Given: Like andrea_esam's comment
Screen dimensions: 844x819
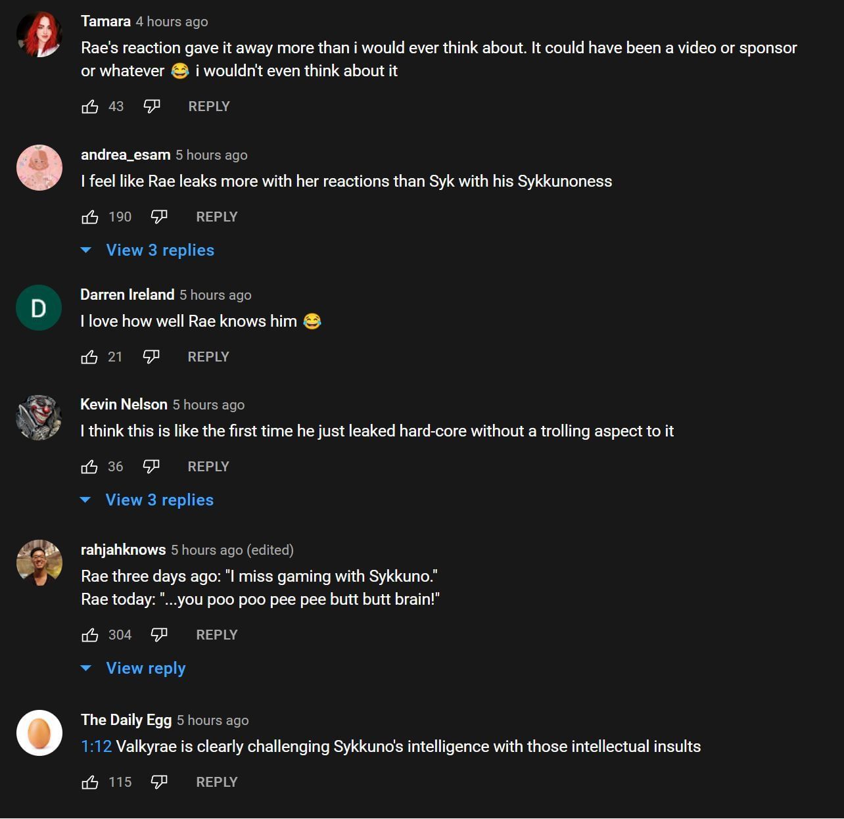Looking at the screenshot, I should point(90,217).
